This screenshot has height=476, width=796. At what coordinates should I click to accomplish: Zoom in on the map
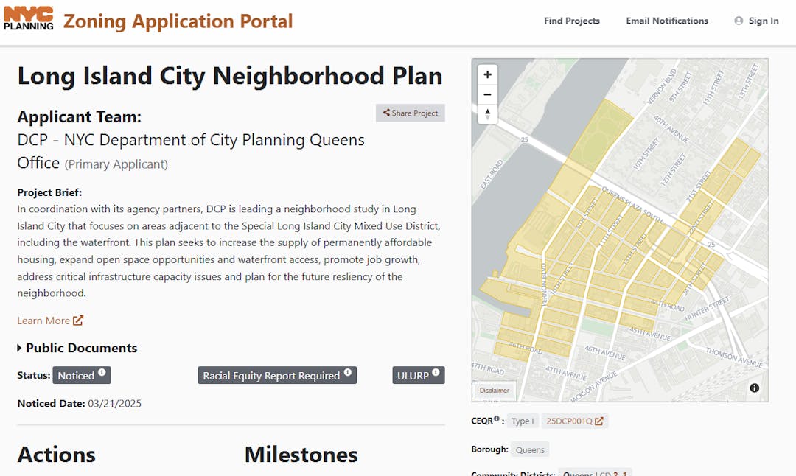point(487,75)
